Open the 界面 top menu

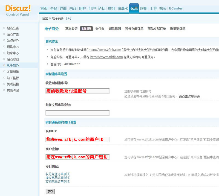tap(63, 8)
